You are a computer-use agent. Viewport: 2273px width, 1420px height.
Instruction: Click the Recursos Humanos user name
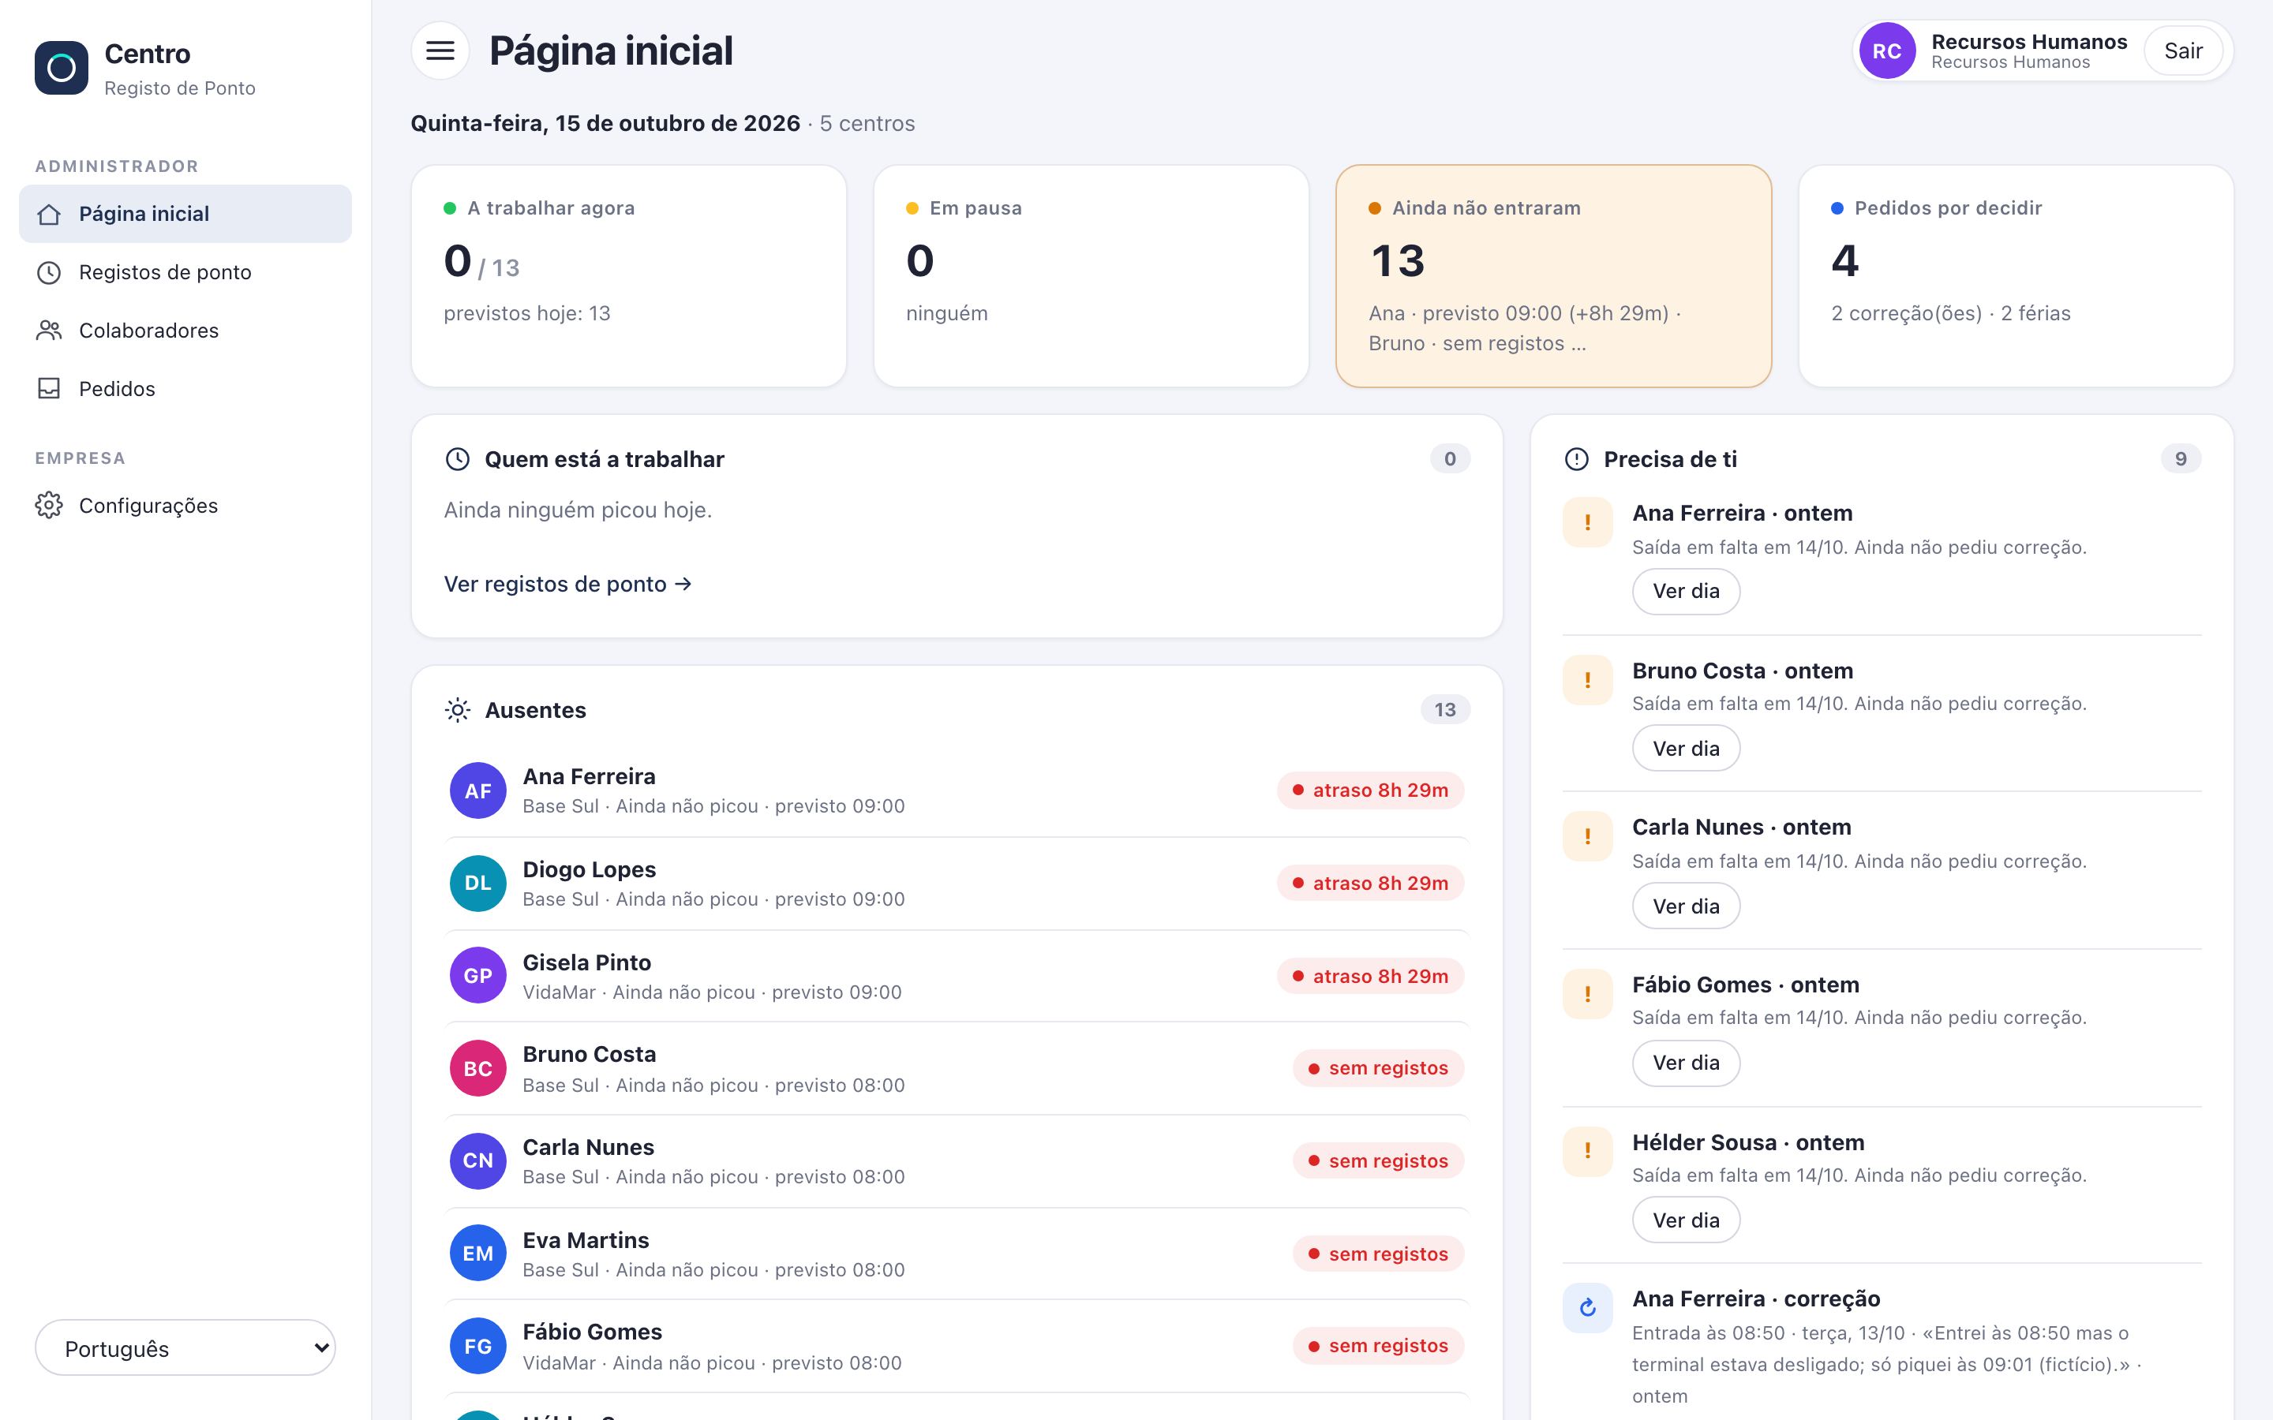click(2029, 41)
